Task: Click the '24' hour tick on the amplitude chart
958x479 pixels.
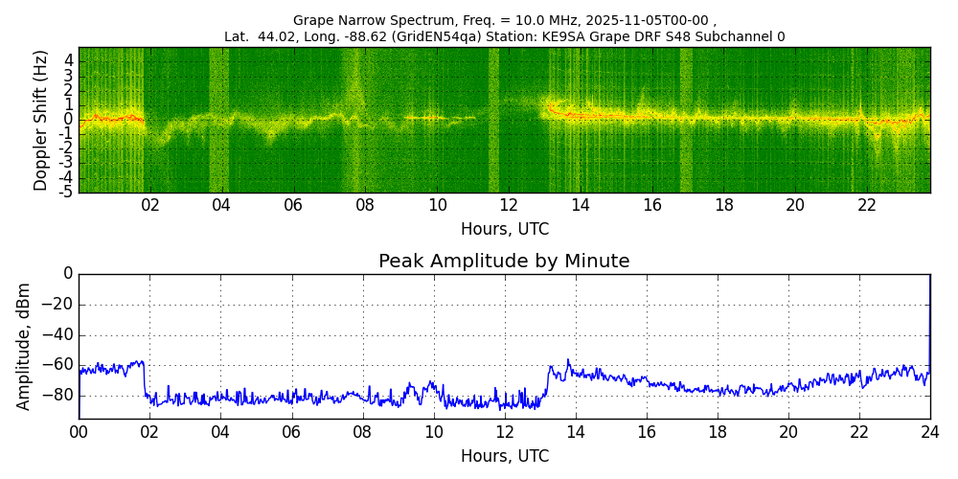Action: (929, 432)
